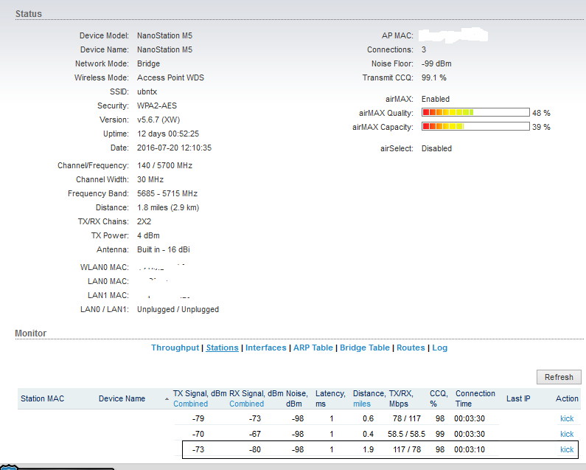Click the airMAX Quality bar
This screenshot has height=470, width=586.
point(475,113)
